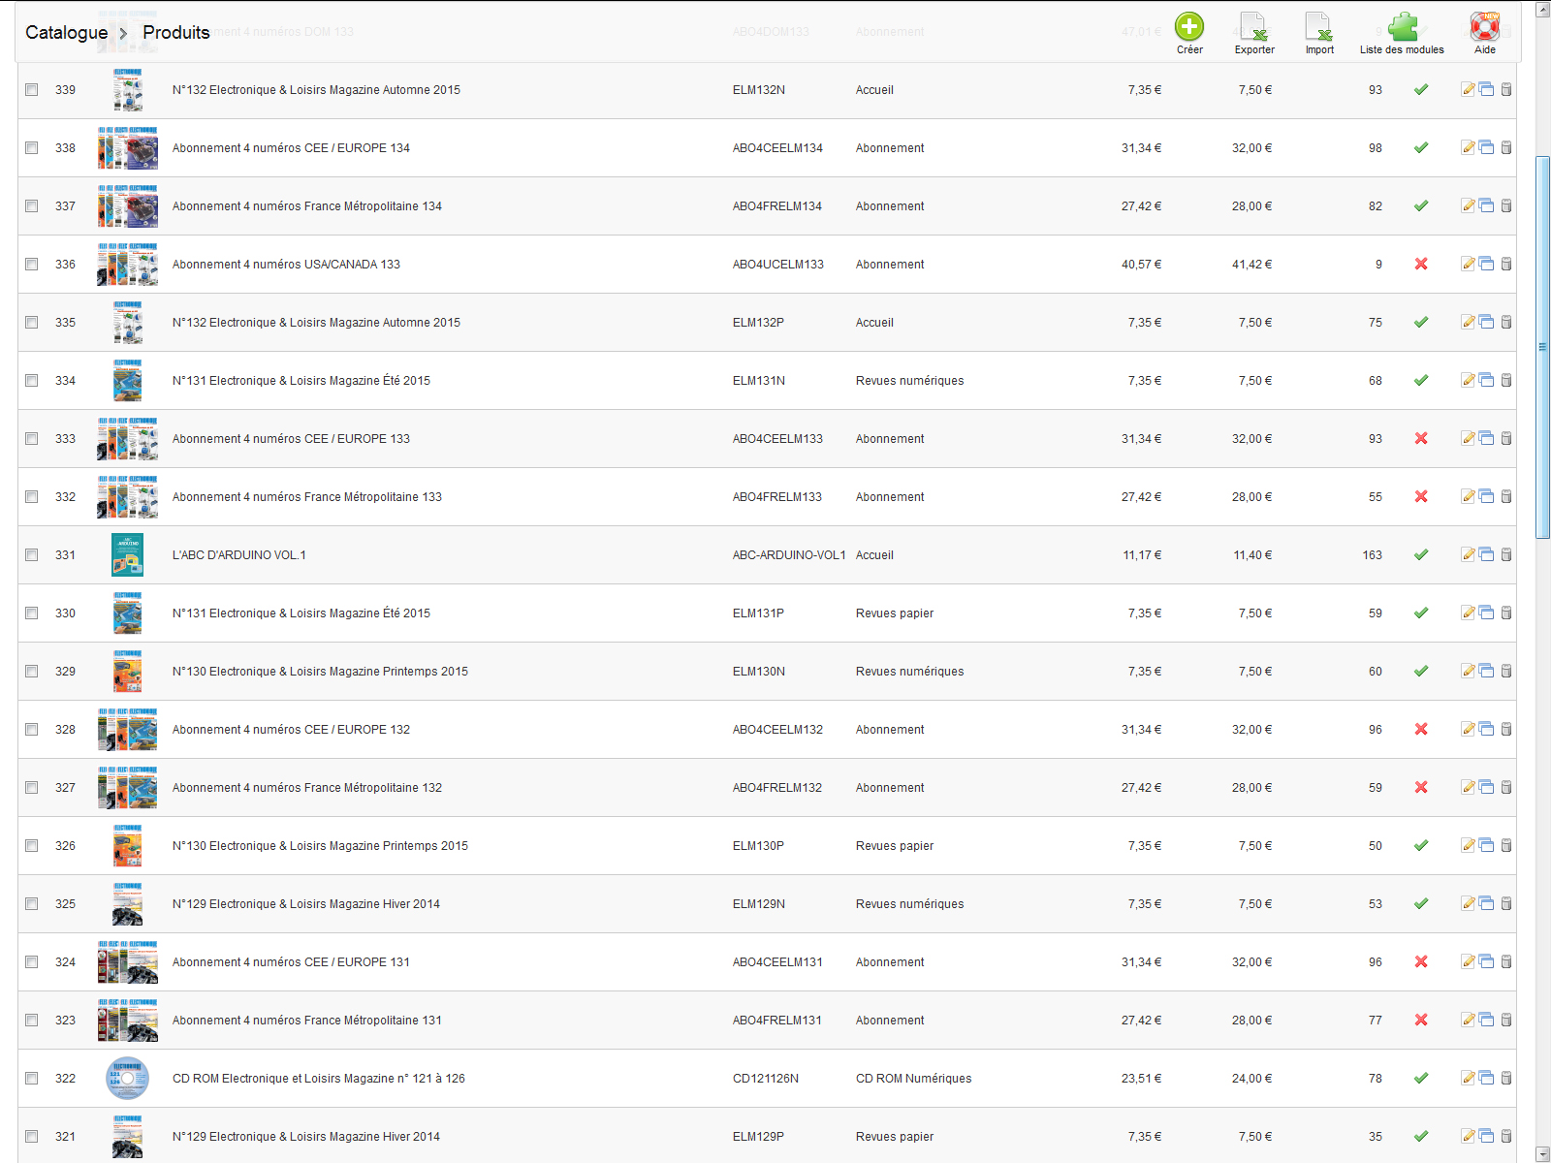Click Revues papier in product 326 row

(x=895, y=846)
